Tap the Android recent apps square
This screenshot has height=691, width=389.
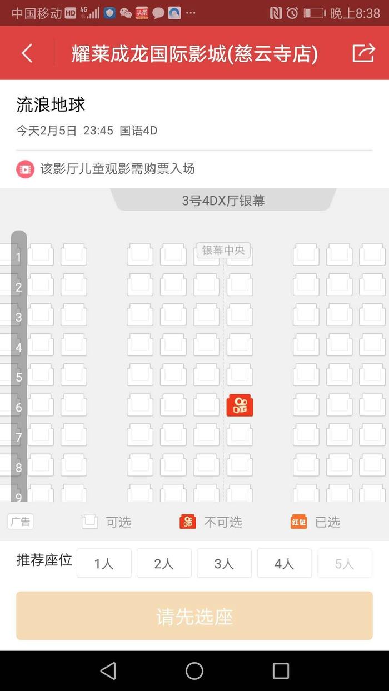click(281, 670)
